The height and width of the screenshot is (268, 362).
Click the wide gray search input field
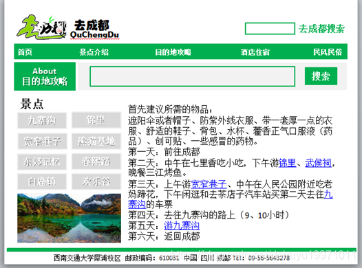click(x=192, y=76)
